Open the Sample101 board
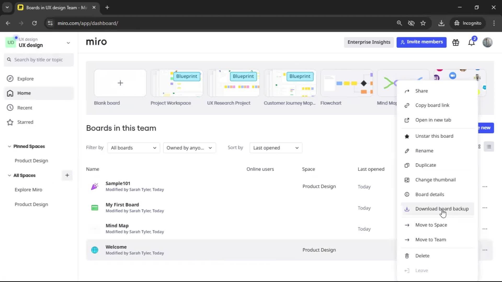Screen dimensions: 502x282 [118, 183]
